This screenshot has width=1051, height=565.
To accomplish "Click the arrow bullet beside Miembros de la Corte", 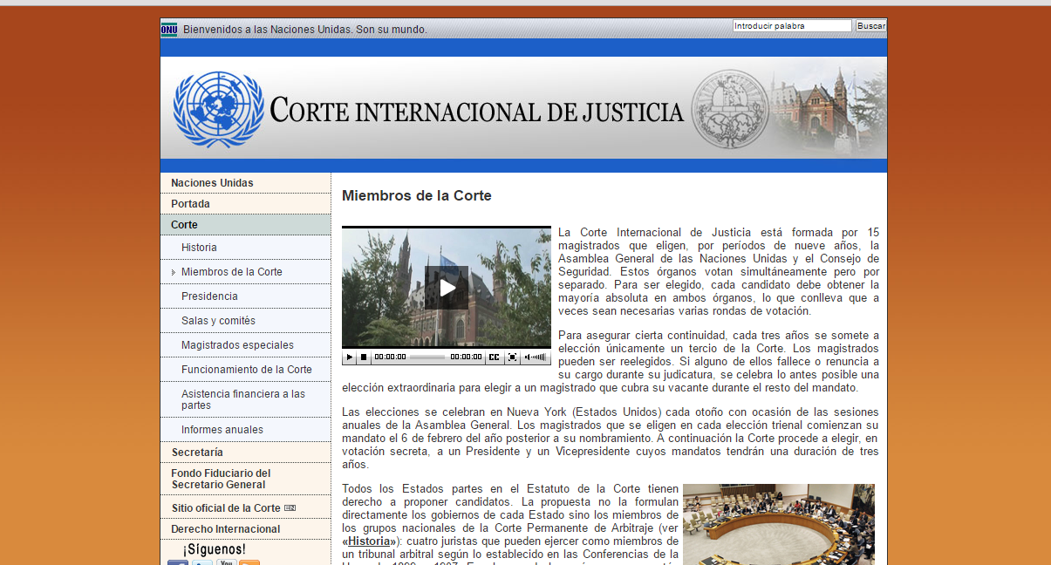I will pos(174,272).
